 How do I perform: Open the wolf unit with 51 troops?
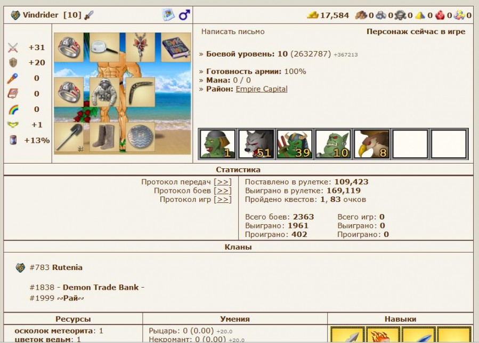[256, 144]
